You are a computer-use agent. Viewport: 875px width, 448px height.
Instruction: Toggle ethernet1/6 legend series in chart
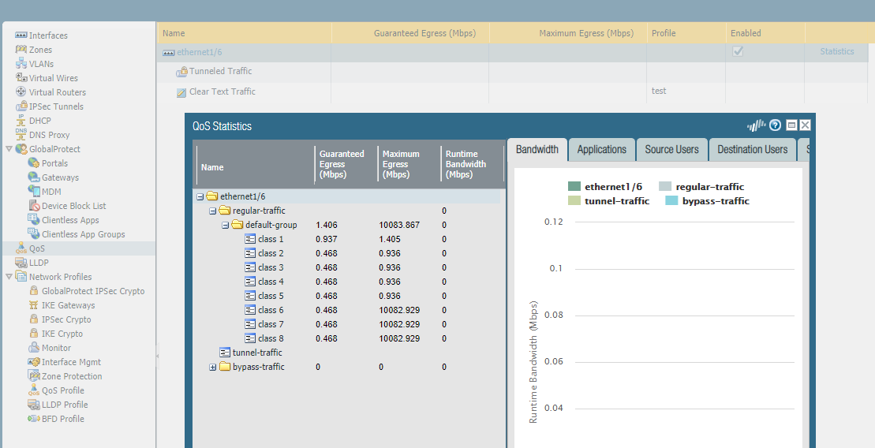click(574, 187)
